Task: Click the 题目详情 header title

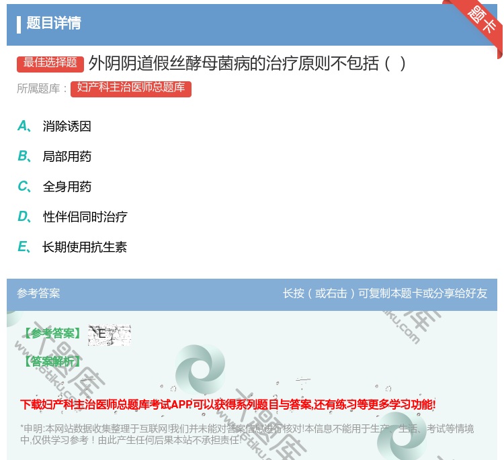Action: coord(54,24)
